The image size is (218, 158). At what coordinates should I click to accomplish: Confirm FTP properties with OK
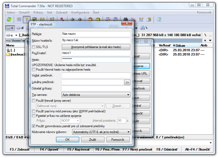pyautogui.click(x=68, y=139)
